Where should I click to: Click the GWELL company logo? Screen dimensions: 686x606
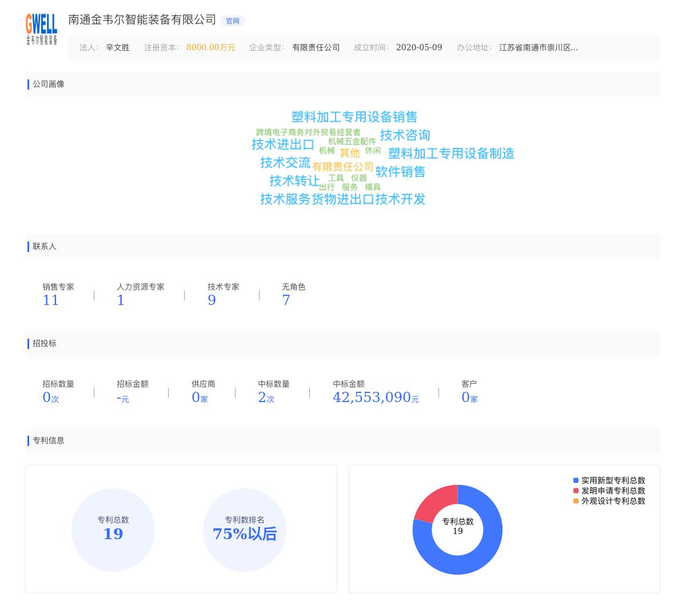click(x=41, y=29)
